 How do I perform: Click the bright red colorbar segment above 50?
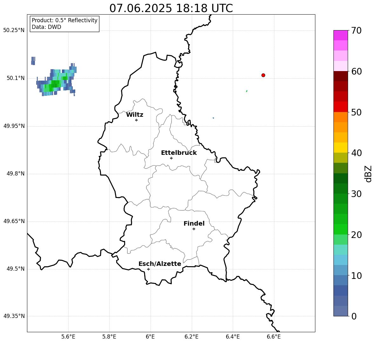[340, 107]
